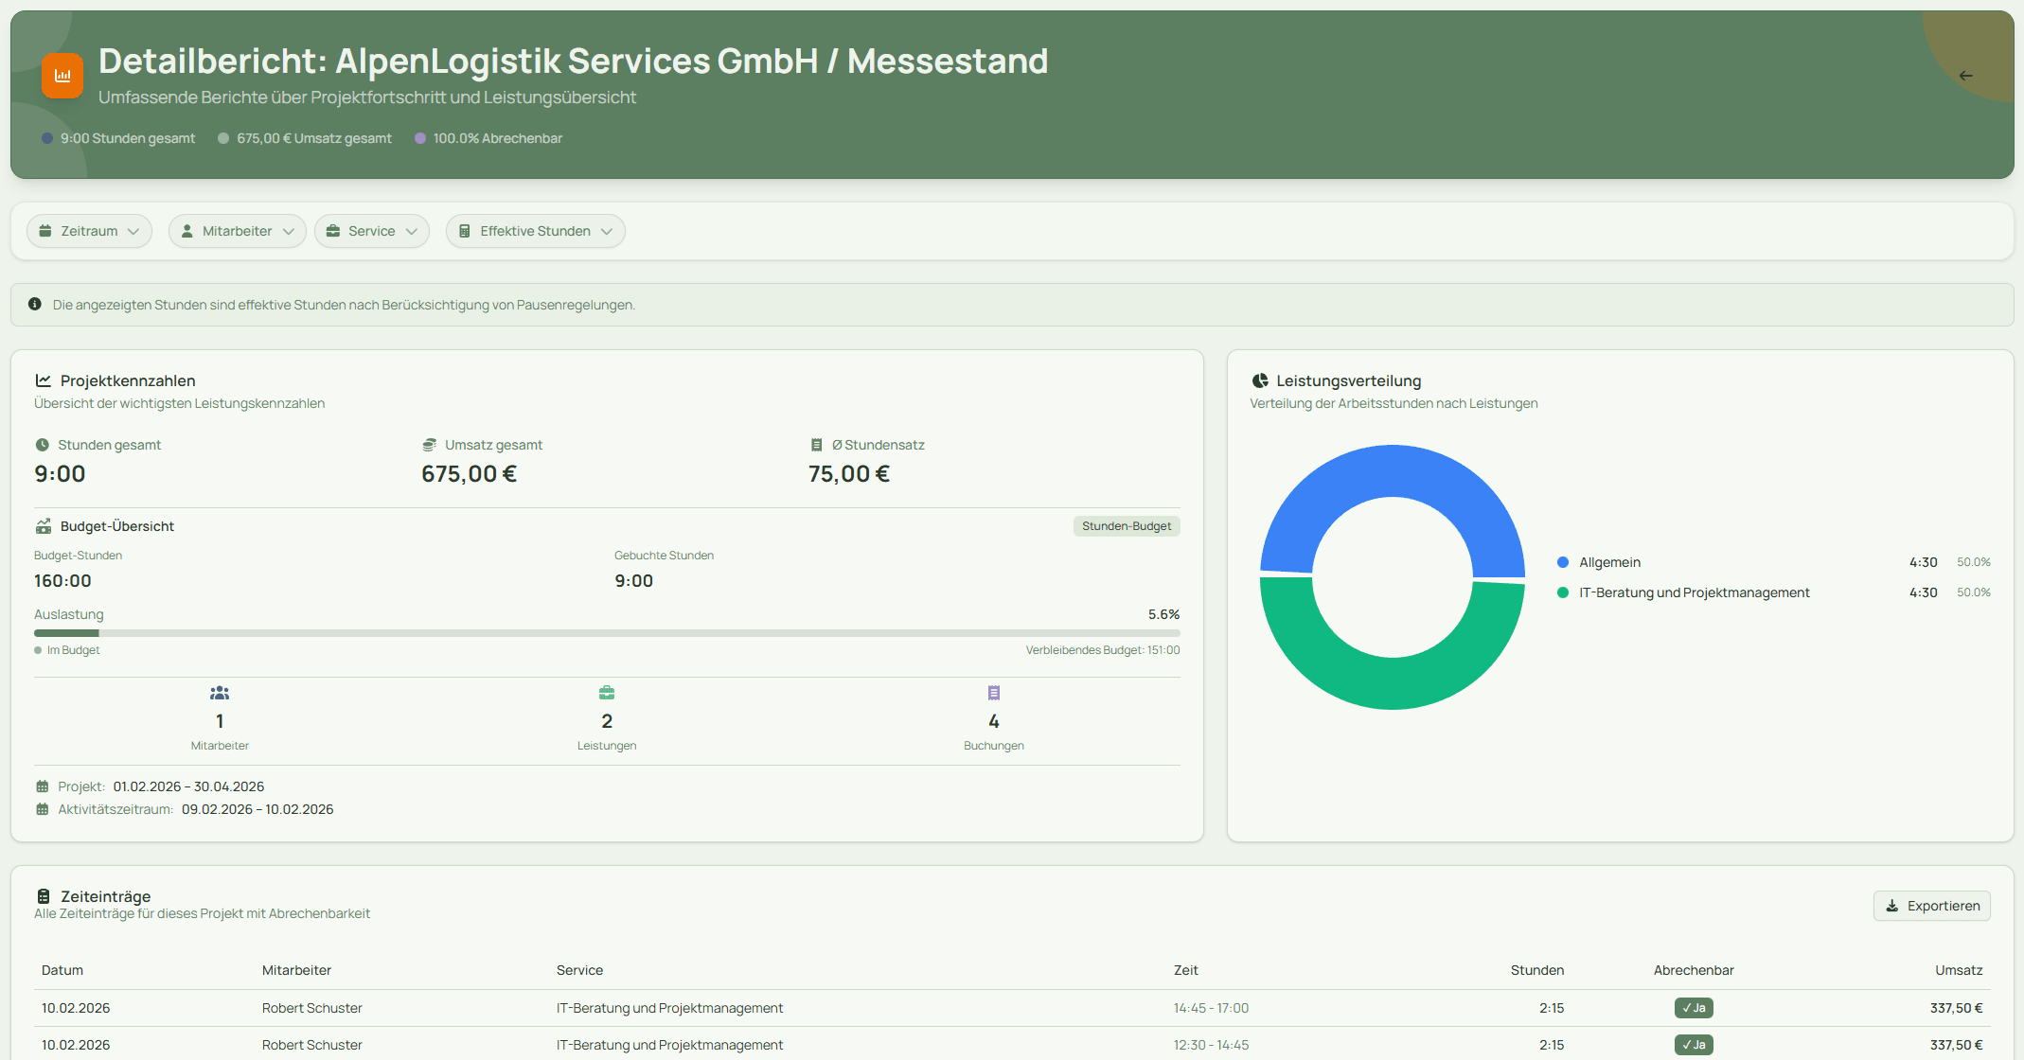Click the Gebuchte Stunden value 9:00
The width and height of the screenshot is (2024, 1060).
tap(633, 581)
